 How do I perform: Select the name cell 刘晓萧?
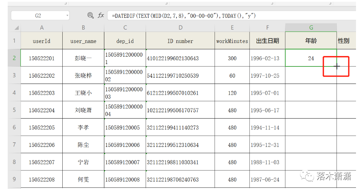point(83,110)
